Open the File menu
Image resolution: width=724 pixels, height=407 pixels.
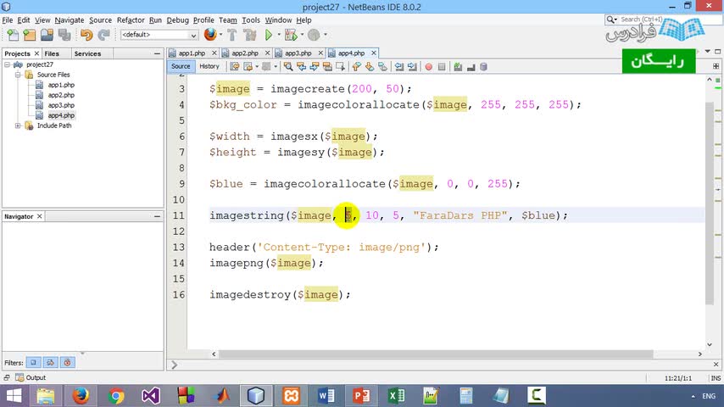pos(8,20)
